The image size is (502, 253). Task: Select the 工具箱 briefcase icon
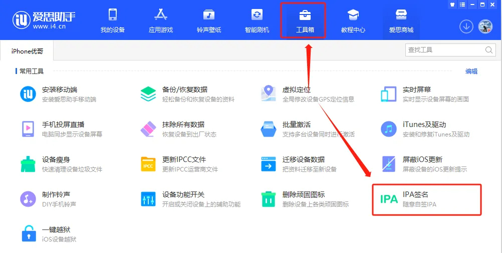[x=305, y=14]
